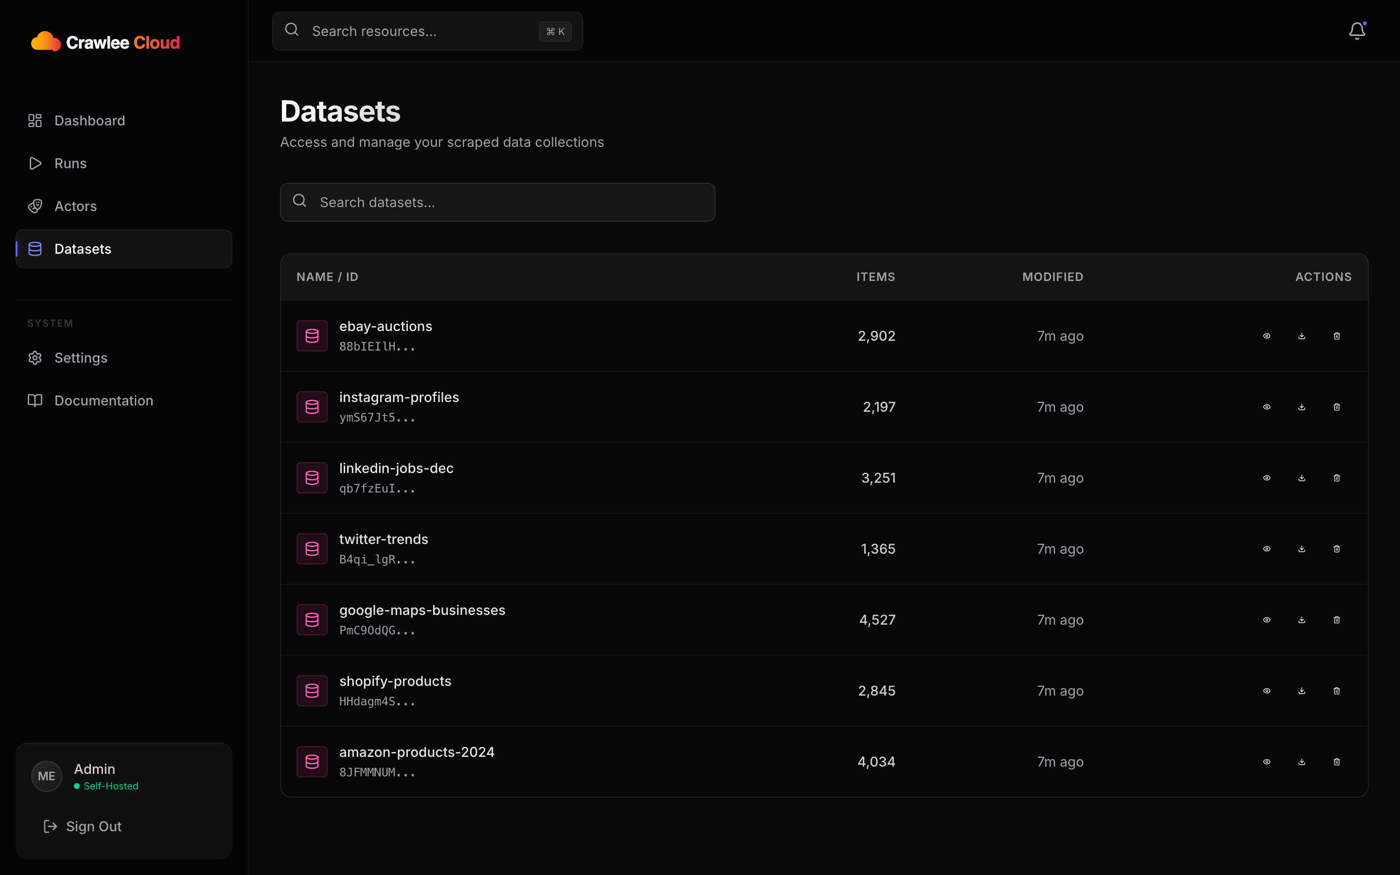The width and height of the screenshot is (1400, 875).
Task: Click the MODIFIED column header
Action: point(1052,277)
